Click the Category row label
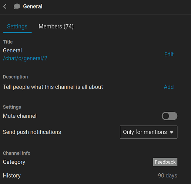The height and width of the screenshot is (184, 191). click(x=14, y=162)
